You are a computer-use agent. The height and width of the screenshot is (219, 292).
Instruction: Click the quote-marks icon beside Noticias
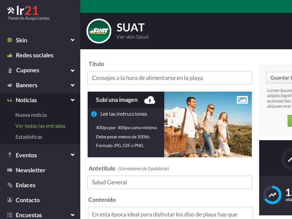click(x=10, y=100)
